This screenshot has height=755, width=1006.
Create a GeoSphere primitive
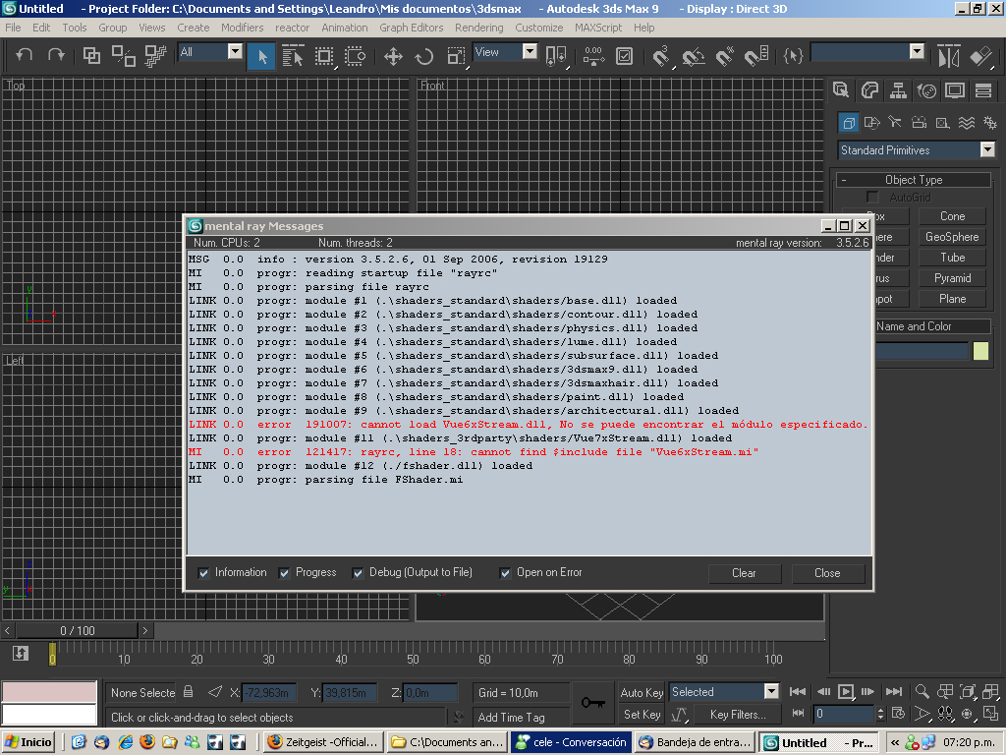coord(952,237)
